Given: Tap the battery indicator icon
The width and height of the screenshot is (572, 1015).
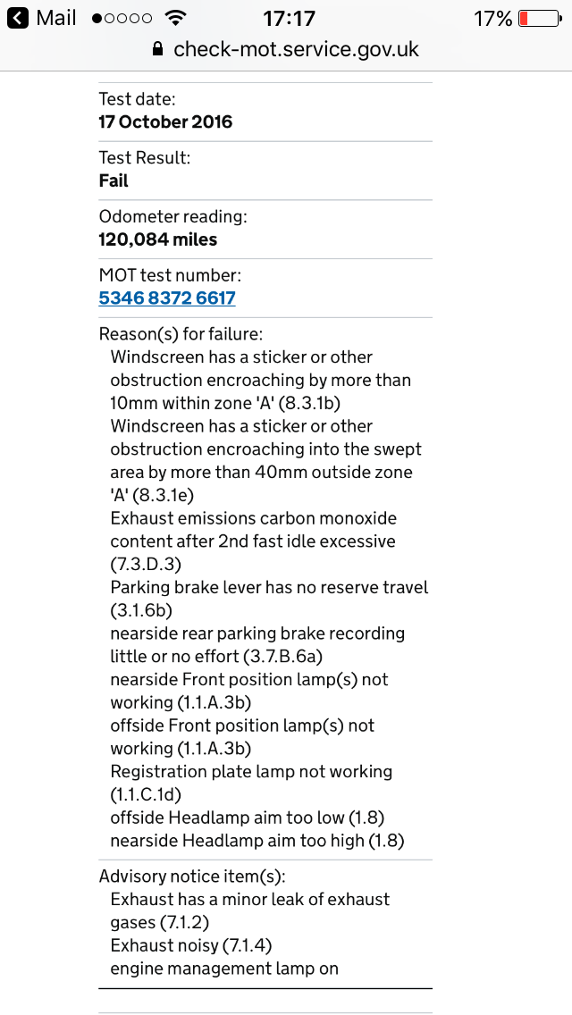Looking at the screenshot, I should pos(541,19).
